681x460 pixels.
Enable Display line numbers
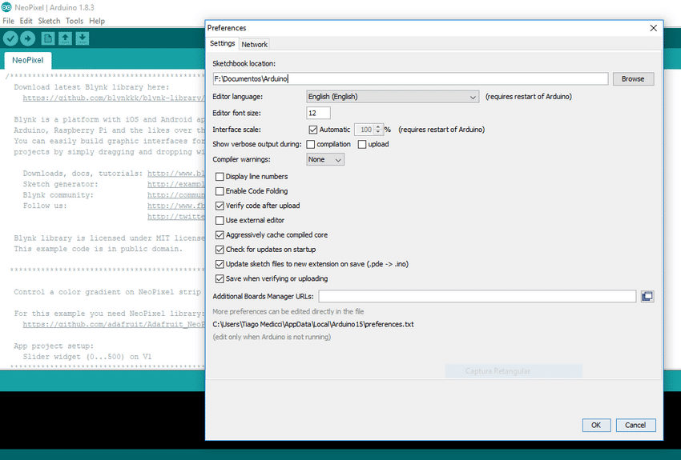coord(220,177)
